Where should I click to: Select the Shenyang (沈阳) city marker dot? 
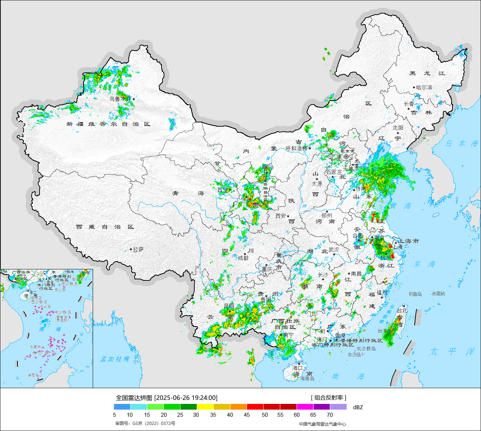(x=398, y=133)
